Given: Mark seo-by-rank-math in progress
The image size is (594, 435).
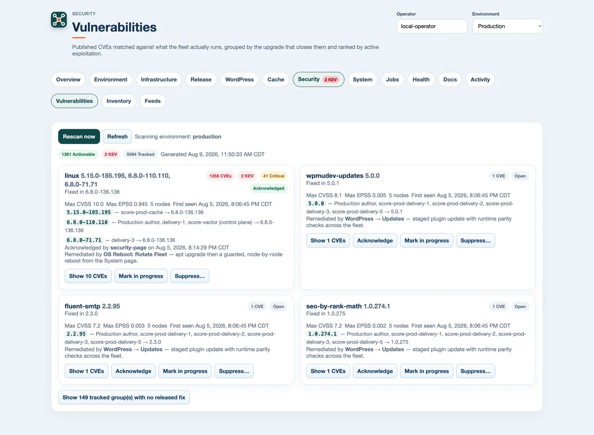Looking at the screenshot, I should pos(427,371).
